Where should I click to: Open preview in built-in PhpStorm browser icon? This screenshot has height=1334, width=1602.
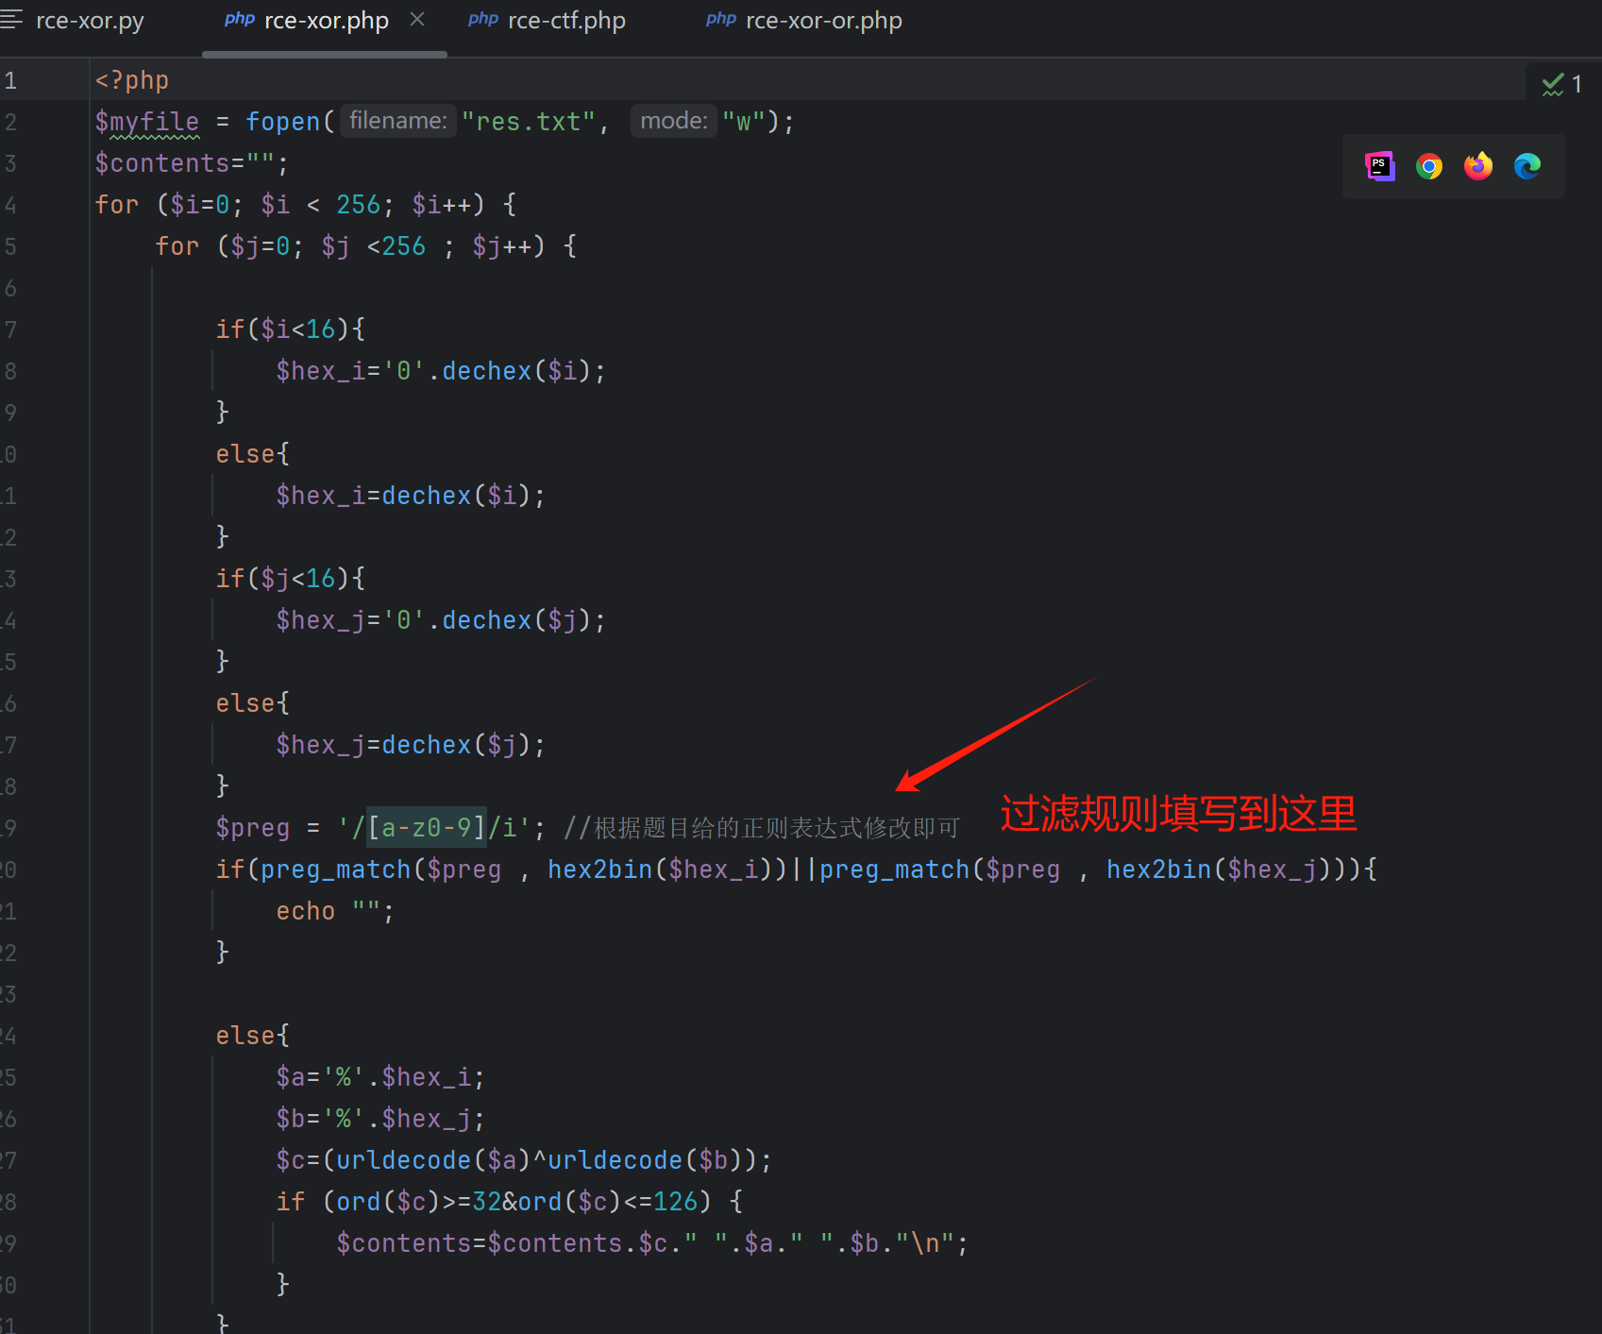pos(1379,166)
